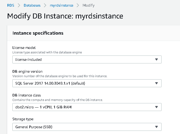
Task: Click the Storage type dropdown arrow icon
Action: pos(156,127)
